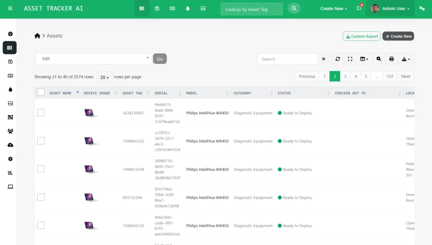Go to page 3 of results
Image resolution: width=432 pixels, height=245 pixels.
tap(345, 76)
